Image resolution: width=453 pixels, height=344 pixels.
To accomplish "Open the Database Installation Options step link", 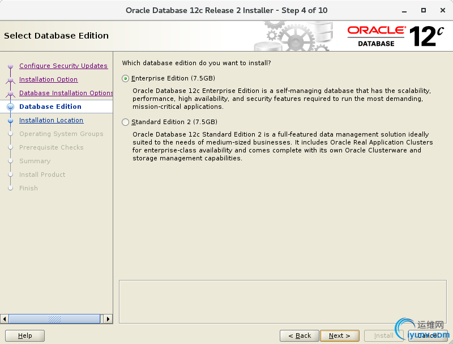I will 66,93.
